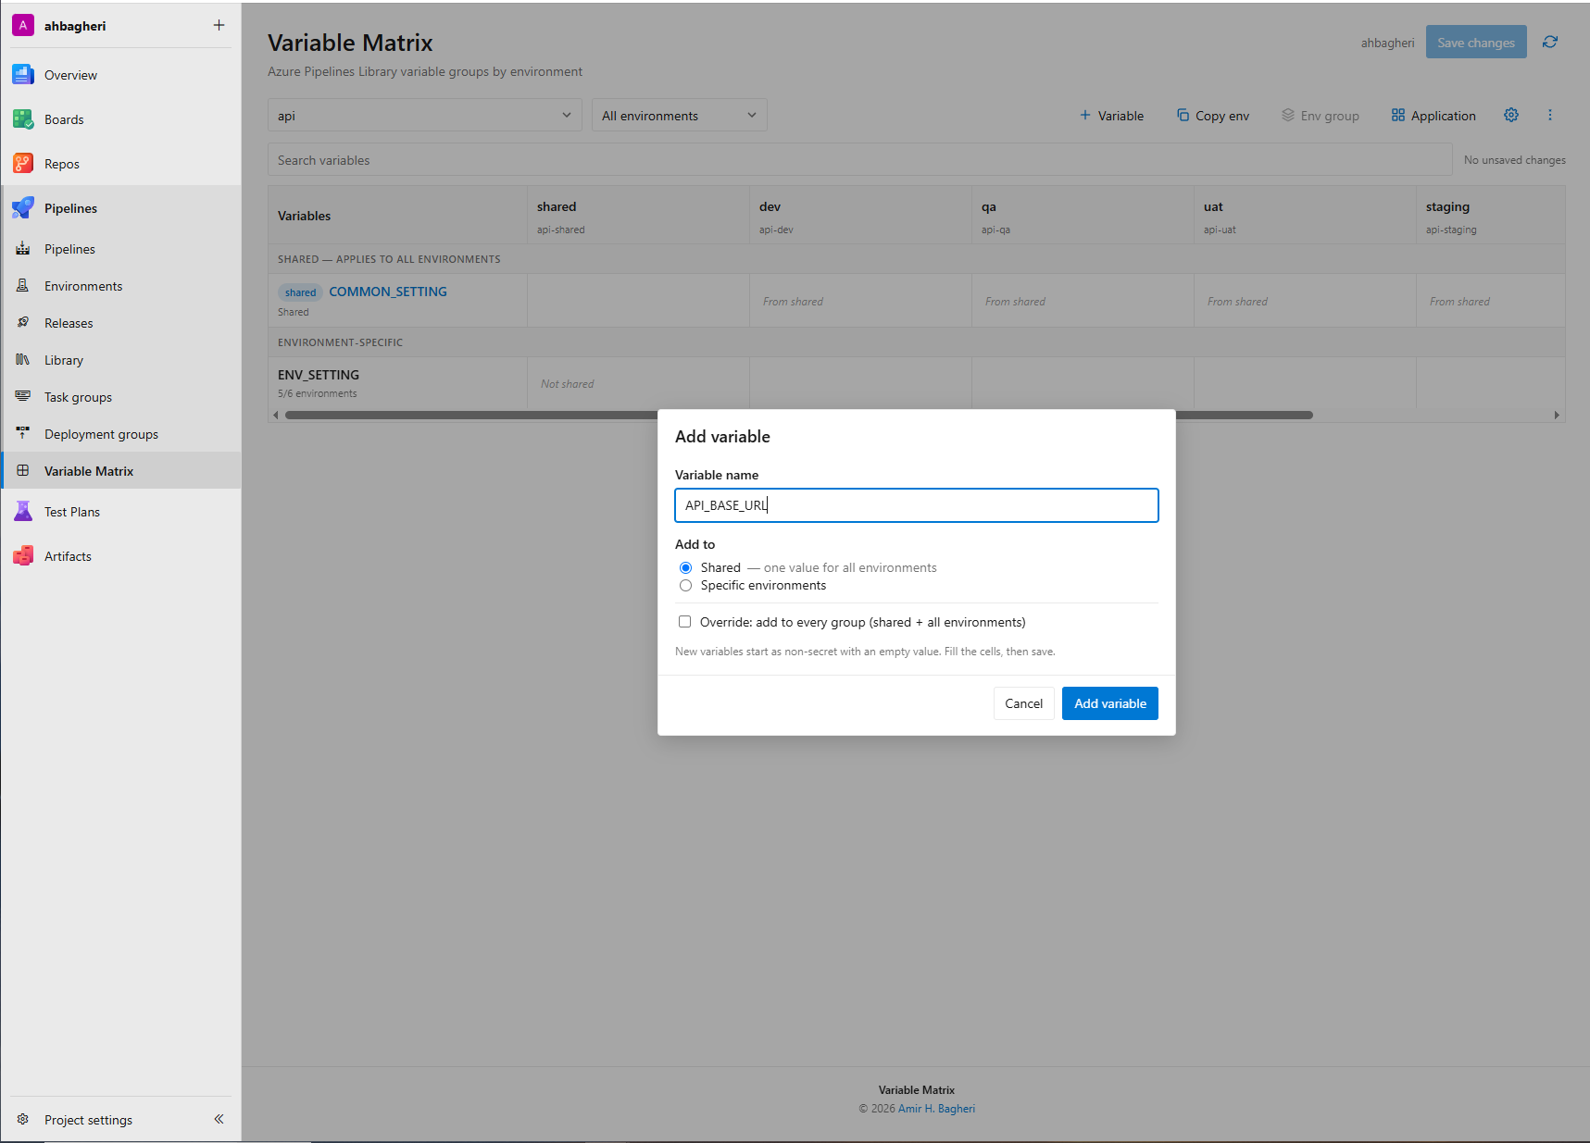
Task: Click the scroll right arrow of the matrix
Action: pos(1557,415)
